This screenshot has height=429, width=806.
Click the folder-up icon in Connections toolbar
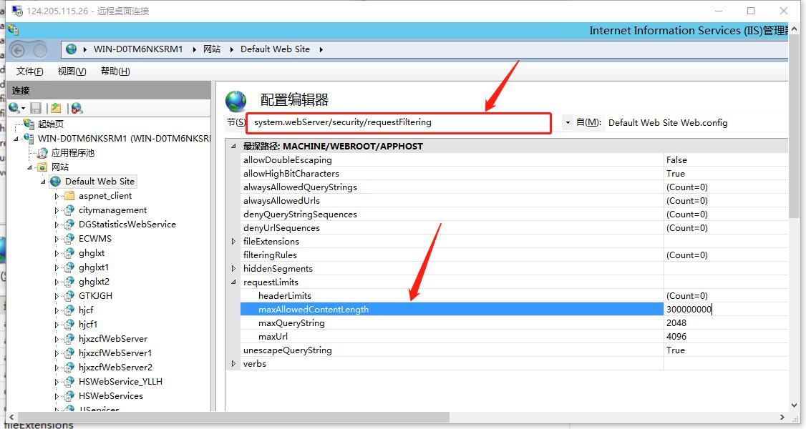point(56,108)
